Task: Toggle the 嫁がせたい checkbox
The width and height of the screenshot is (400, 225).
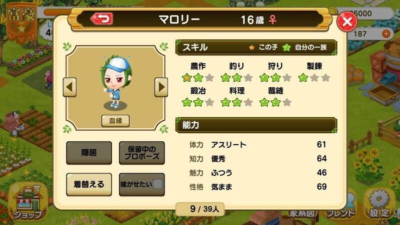Action: click(x=157, y=184)
